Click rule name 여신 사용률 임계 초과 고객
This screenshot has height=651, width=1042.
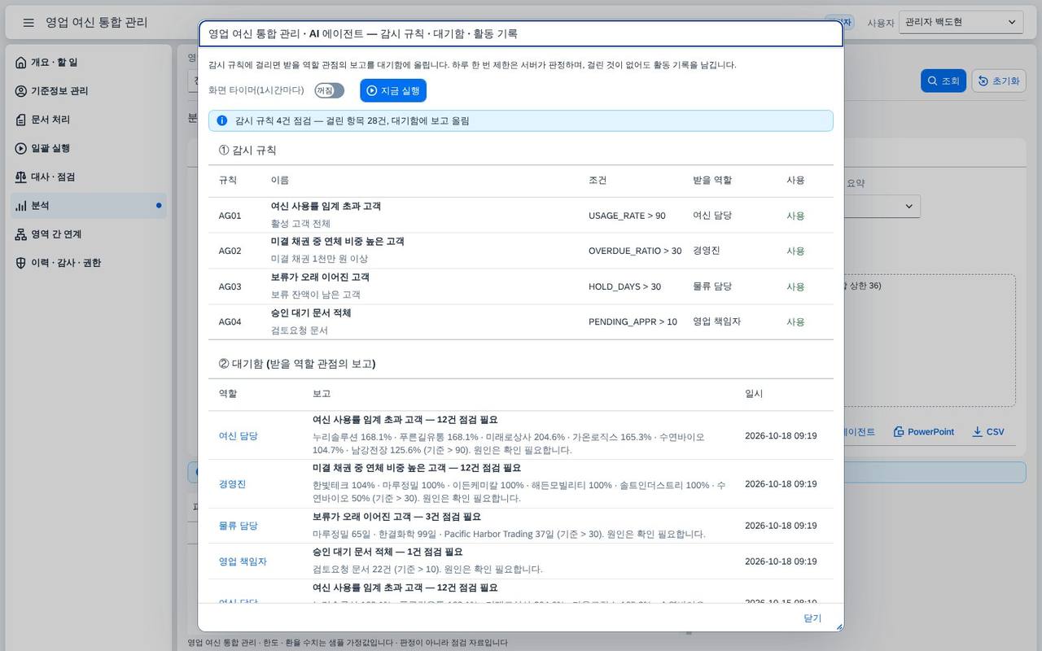point(326,206)
